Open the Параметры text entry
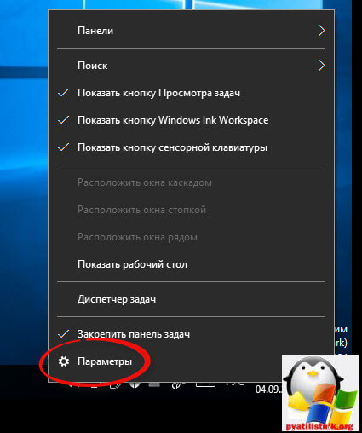This screenshot has width=362, height=433. (x=105, y=361)
